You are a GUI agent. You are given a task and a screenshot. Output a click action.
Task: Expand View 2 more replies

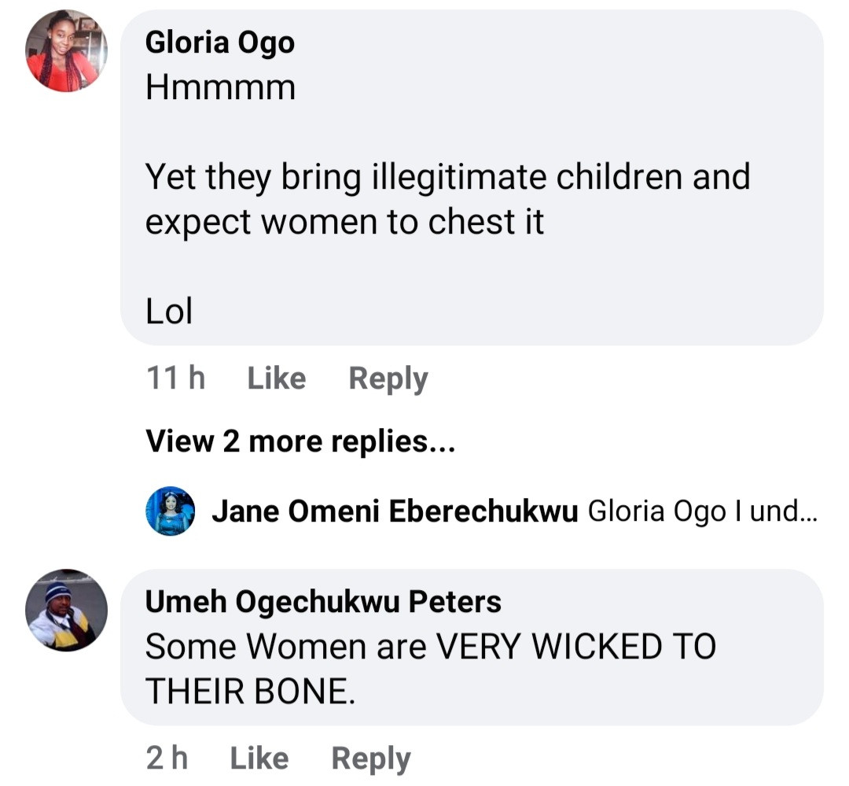pyautogui.click(x=301, y=441)
